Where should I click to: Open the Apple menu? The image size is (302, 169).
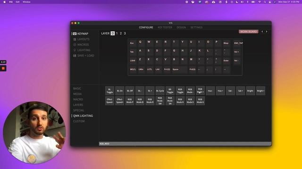tap(4, 2)
